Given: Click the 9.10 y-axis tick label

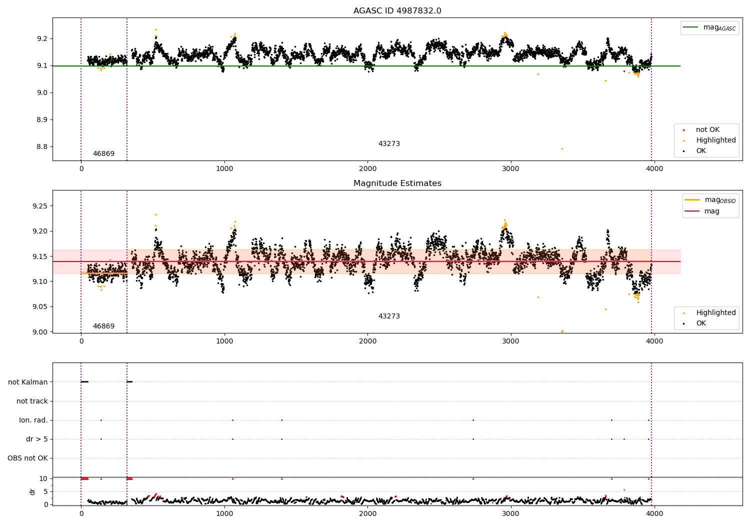Looking at the screenshot, I should 40,281.
